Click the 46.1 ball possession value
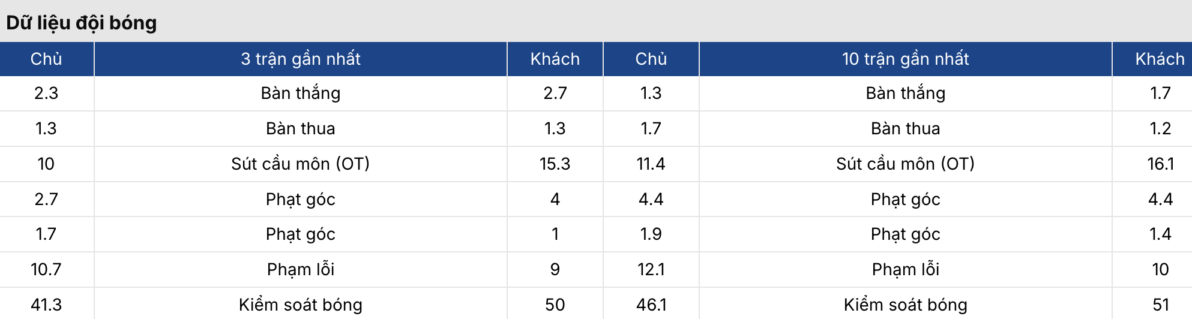The width and height of the screenshot is (1192, 319). pos(651,305)
